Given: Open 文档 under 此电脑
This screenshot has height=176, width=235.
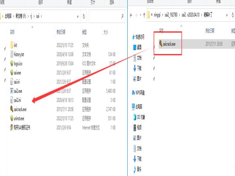Looking at the screenshot, I should click(137, 149).
